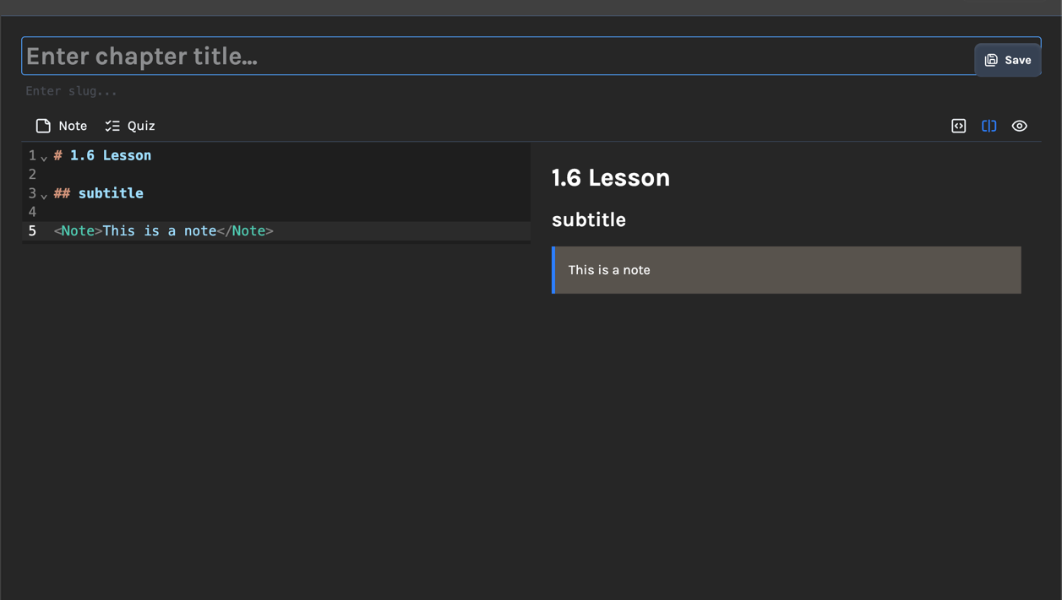Click the '1.6 Lesson' preview heading
Image resolution: width=1062 pixels, height=600 pixels.
click(x=610, y=178)
